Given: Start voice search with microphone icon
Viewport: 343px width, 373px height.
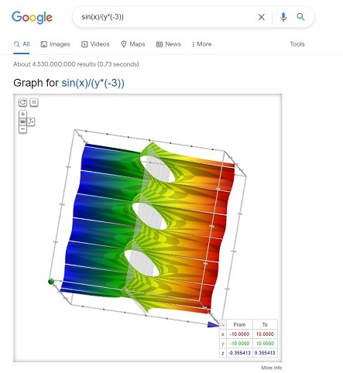Looking at the screenshot, I should click(x=283, y=17).
